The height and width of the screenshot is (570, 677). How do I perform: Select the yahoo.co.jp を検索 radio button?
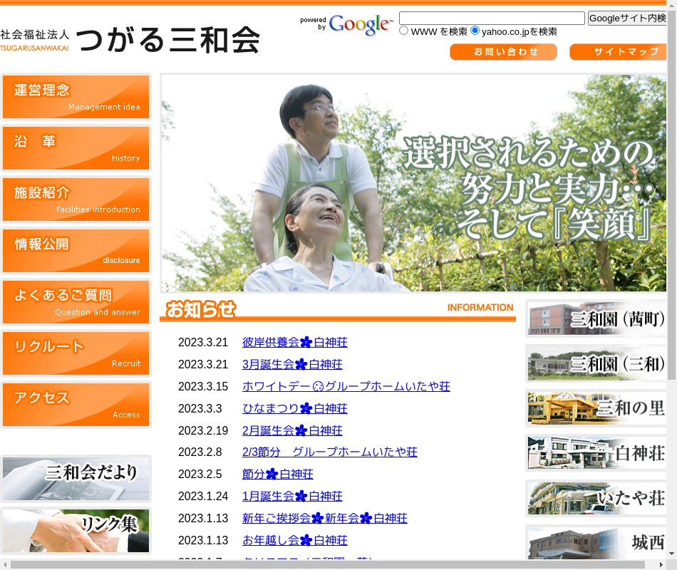(475, 31)
